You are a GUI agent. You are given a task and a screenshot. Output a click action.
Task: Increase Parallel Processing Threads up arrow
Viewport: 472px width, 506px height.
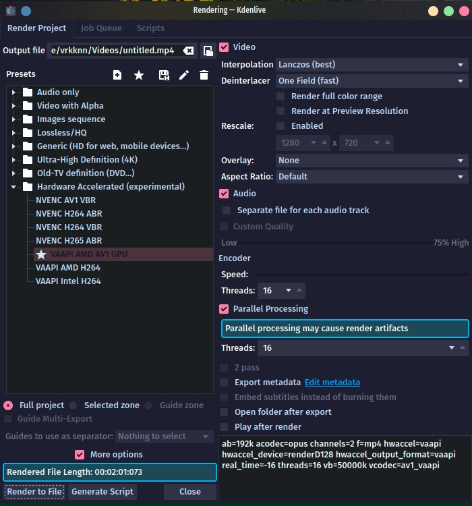click(x=463, y=348)
